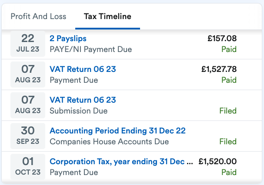Click Paid status for Corporation Tax

(x=229, y=172)
